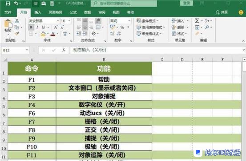Click the Save icon in quick access toolbar
Viewport: 246px width, 161px height.
click(x=8, y=3)
